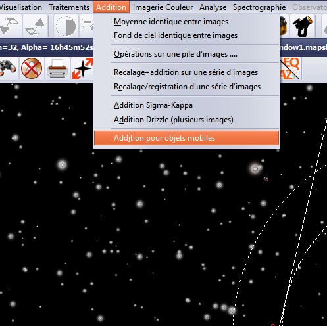Open the Analyse menu

pyautogui.click(x=213, y=7)
